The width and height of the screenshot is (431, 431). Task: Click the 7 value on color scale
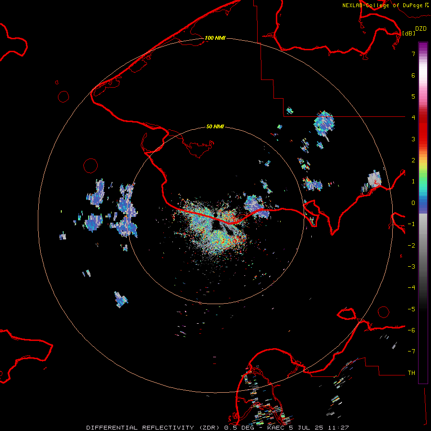tap(413, 54)
